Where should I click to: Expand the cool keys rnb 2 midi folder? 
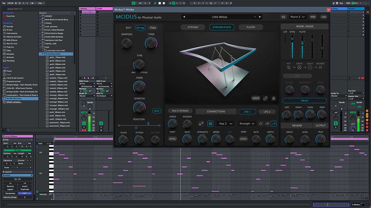[43, 51]
